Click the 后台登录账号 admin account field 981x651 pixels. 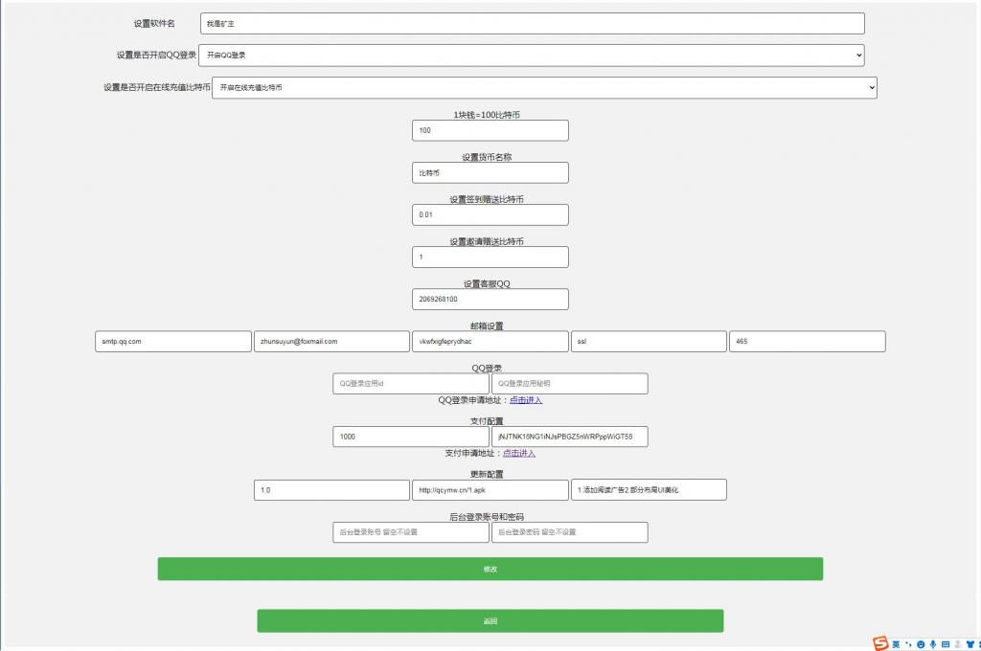[410, 531]
